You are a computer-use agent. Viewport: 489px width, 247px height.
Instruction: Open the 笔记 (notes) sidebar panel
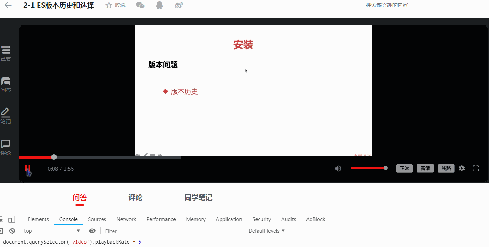(x=6, y=116)
